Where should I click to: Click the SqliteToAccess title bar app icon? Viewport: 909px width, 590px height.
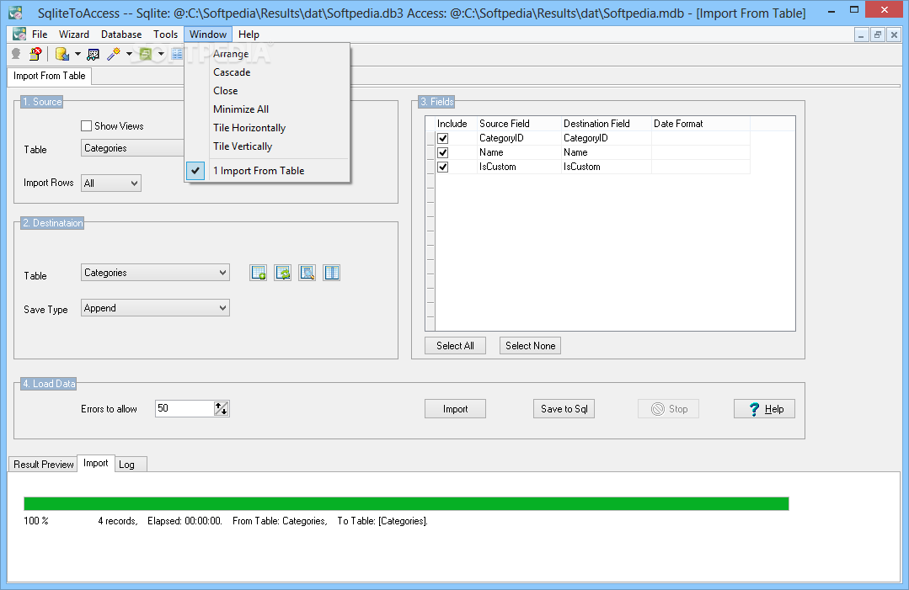[x=16, y=12]
